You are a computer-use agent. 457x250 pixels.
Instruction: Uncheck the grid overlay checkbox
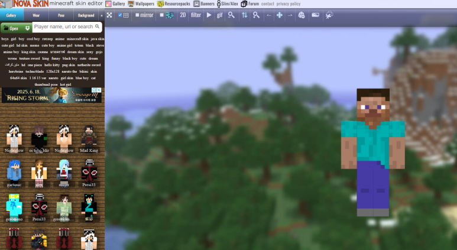coord(120,15)
